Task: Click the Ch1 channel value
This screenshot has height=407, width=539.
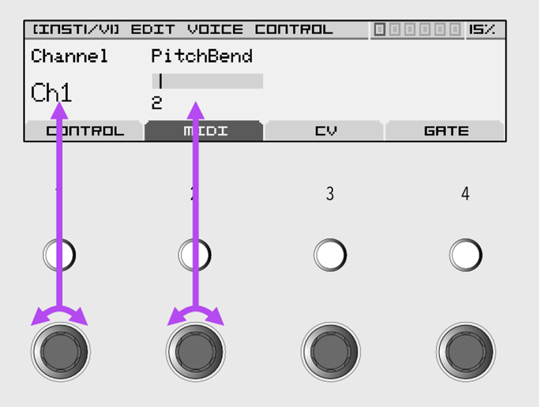Action: pos(51,92)
